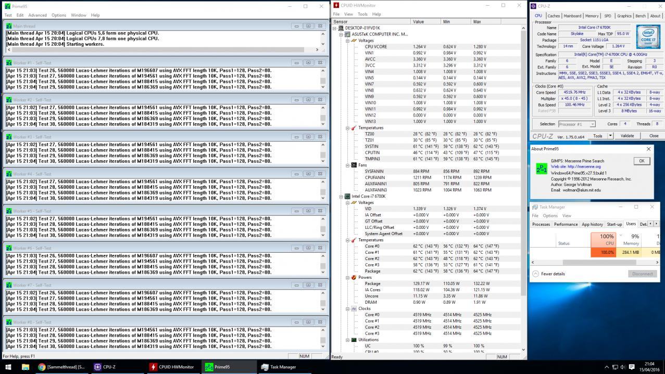
Task: Collapse the Intel Core i7 6700K node
Action: pos(342,197)
